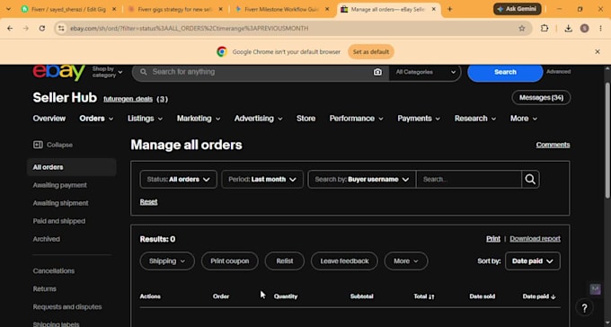611x327 pixels.
Task: Click the Leave feedback button
Action: pos(344,261)
